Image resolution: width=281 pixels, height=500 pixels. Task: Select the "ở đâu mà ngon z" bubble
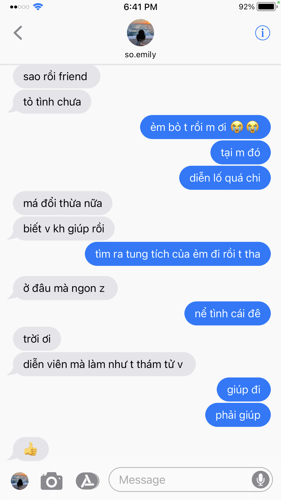[65, 288]
